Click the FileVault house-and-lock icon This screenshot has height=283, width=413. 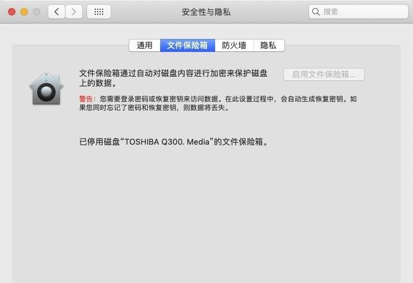click(x=46, y=88)
